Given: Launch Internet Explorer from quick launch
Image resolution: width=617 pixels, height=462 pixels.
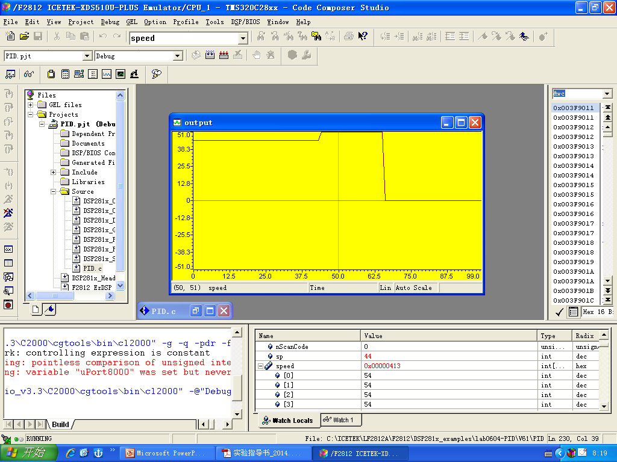Looking at the screenshot, I should click(70, 453).
